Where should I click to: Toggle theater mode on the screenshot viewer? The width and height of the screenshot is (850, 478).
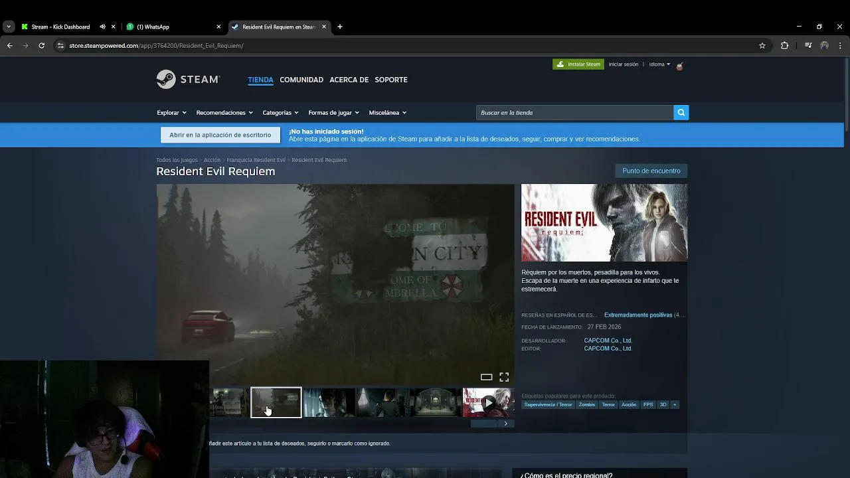click(486, 377)
